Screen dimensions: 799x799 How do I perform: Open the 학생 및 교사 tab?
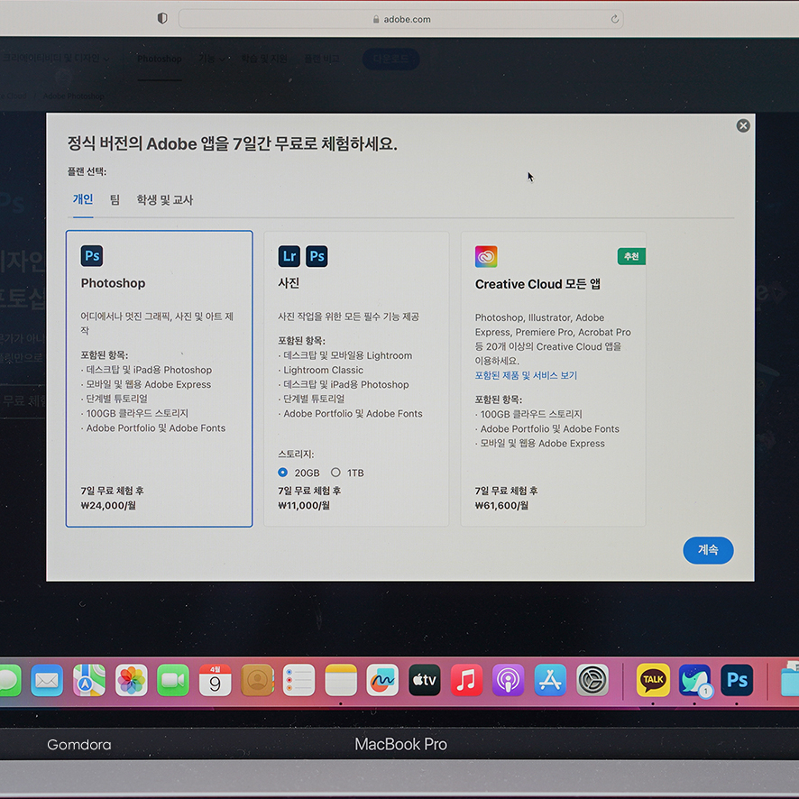click(x=165, y=200)
